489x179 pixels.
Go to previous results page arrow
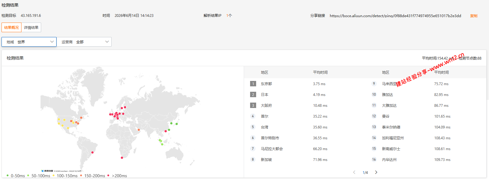click(x=354, y=172)
